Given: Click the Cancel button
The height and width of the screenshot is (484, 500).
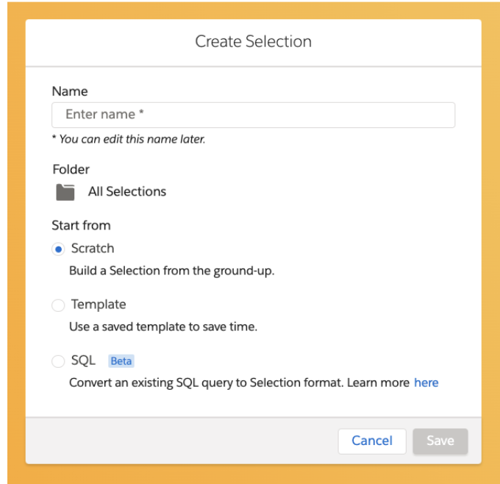Looking at the screenshot, I should pos(372,441).
